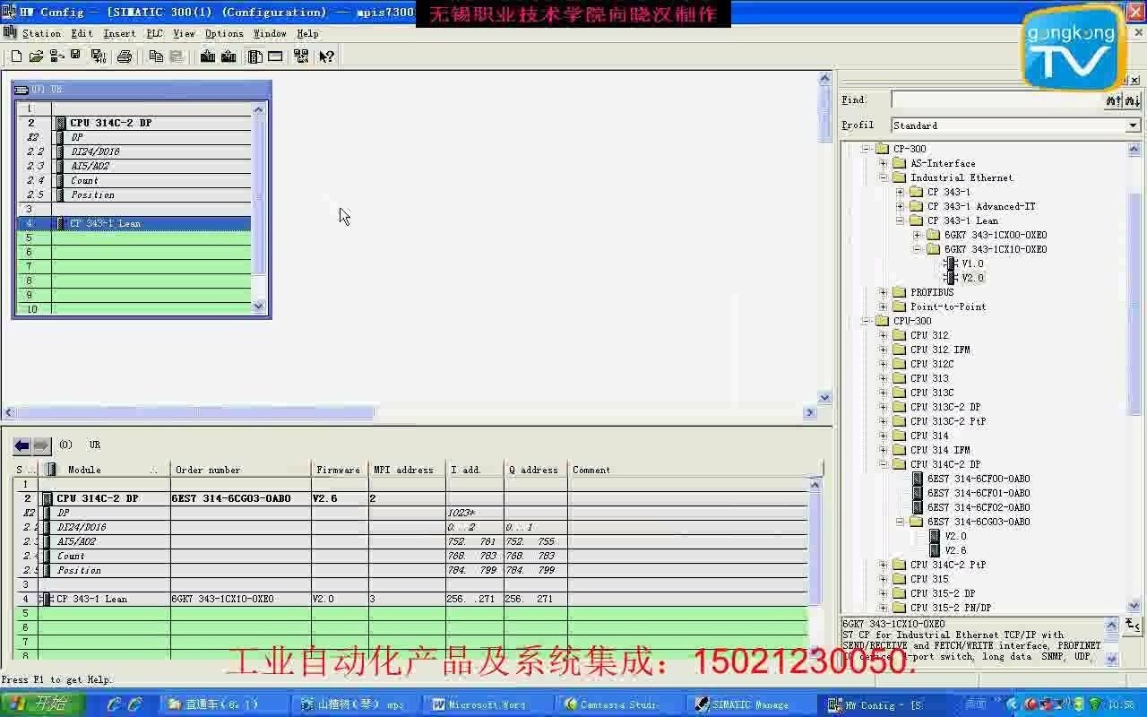Select CP 343-1 Lean row in rack
The image size is (1147, 717).
point(134,223)
